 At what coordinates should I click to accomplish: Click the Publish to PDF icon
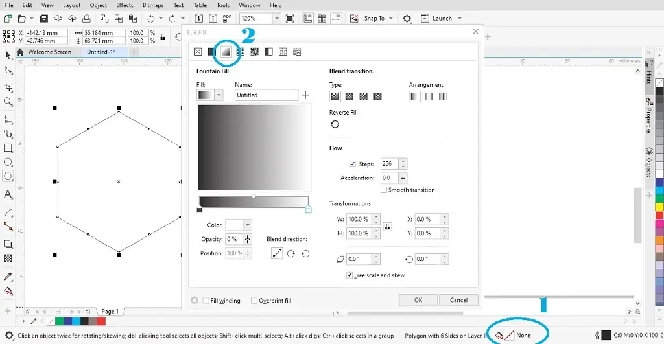point(227,18)
